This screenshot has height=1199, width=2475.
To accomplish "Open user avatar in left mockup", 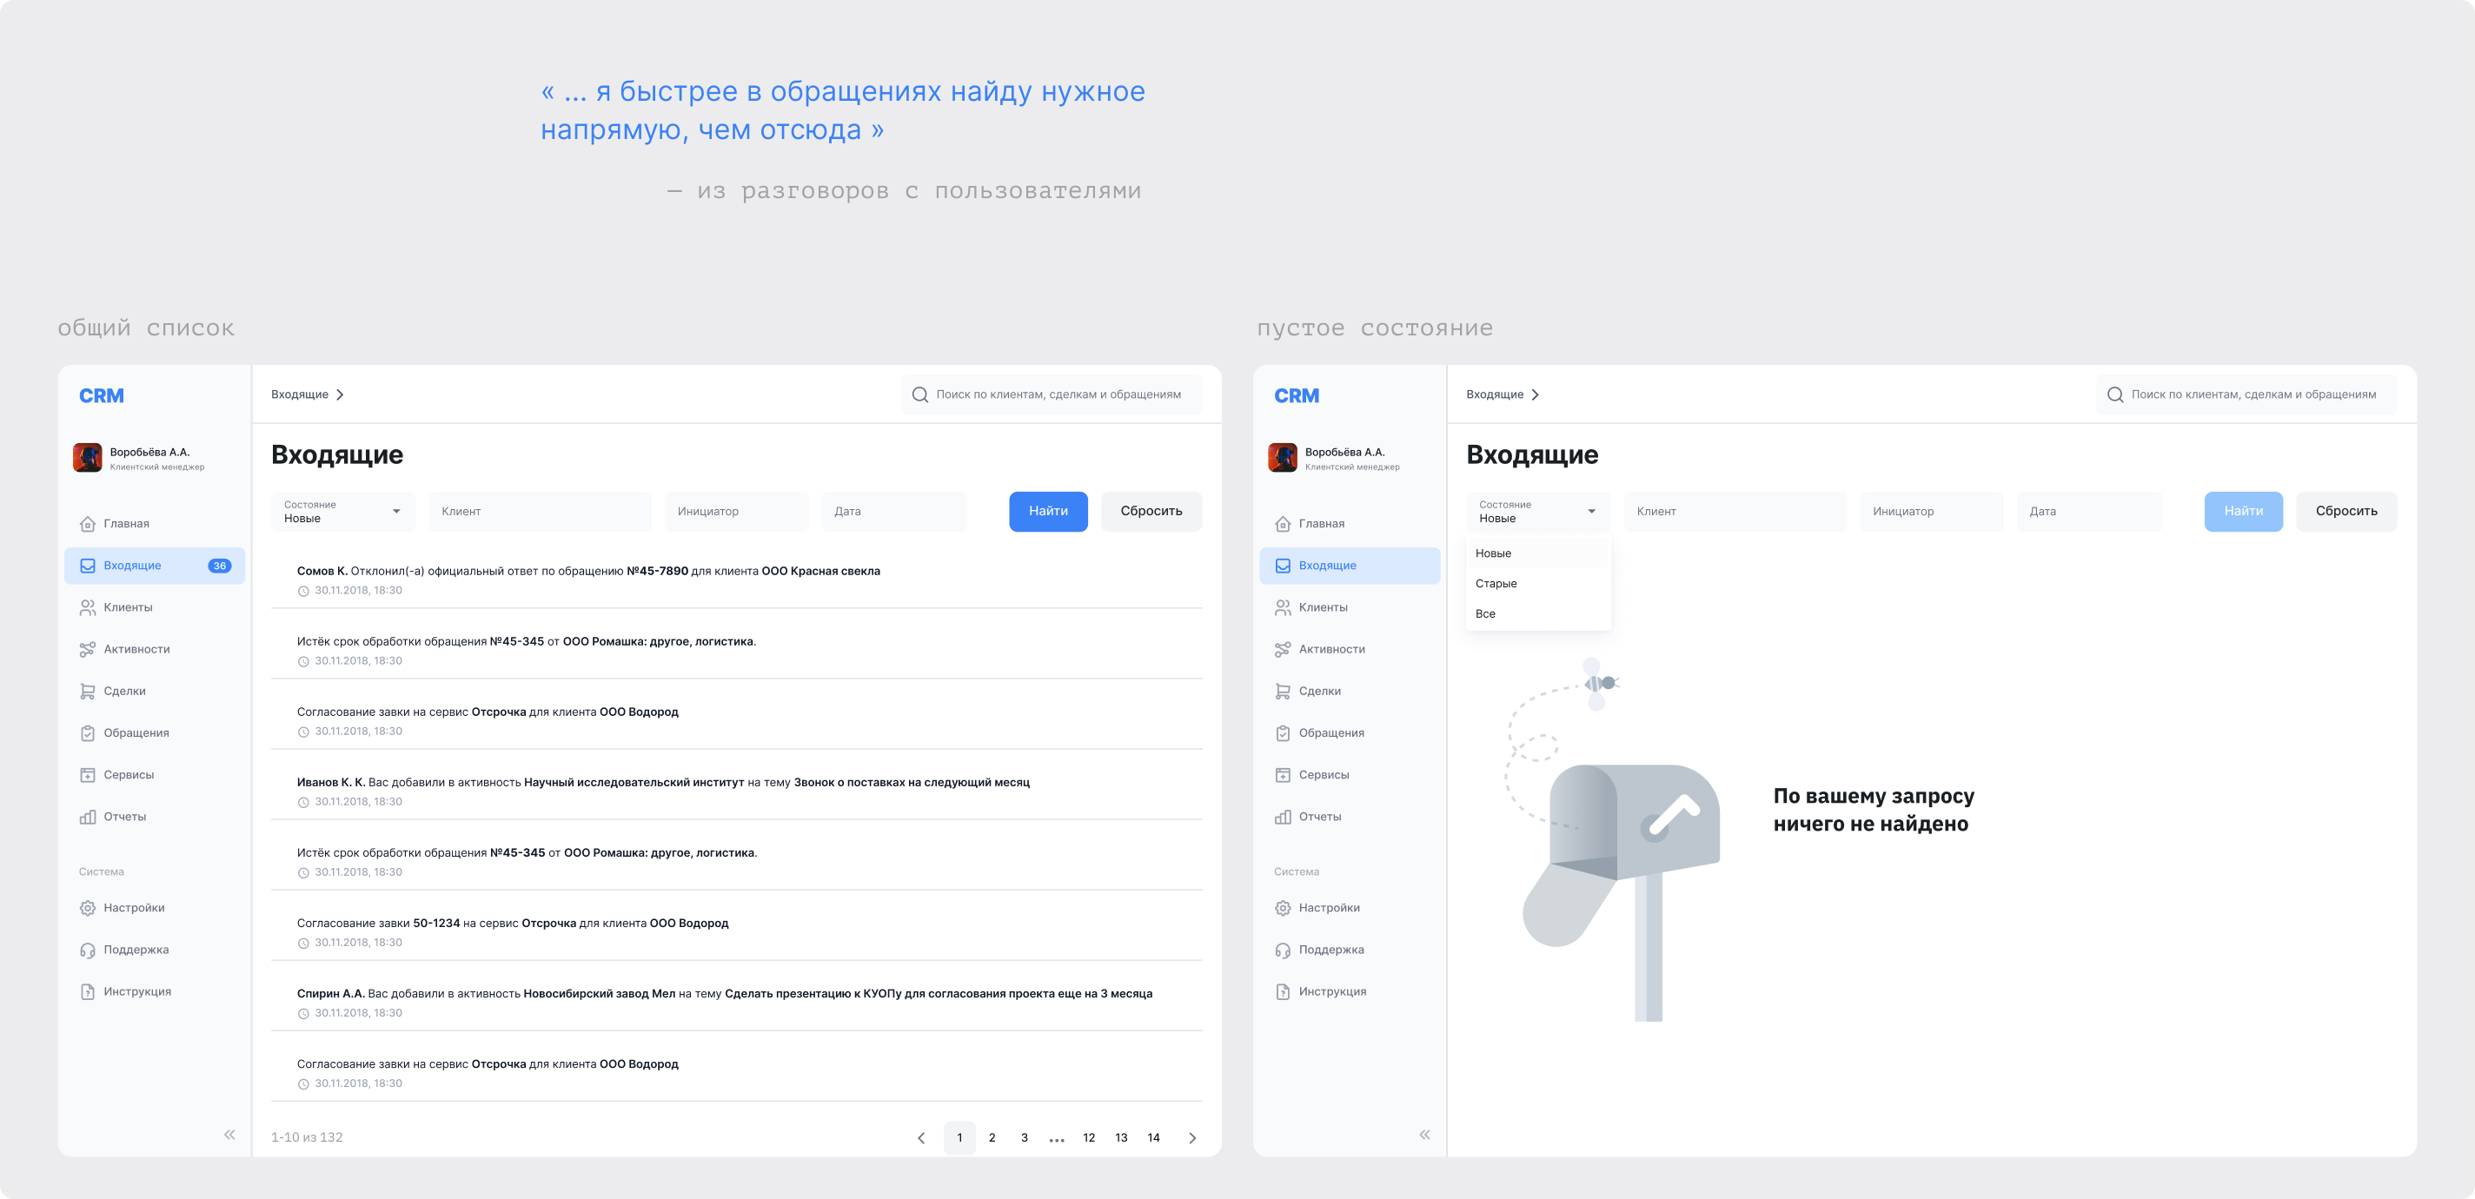I will click(88, 457).
